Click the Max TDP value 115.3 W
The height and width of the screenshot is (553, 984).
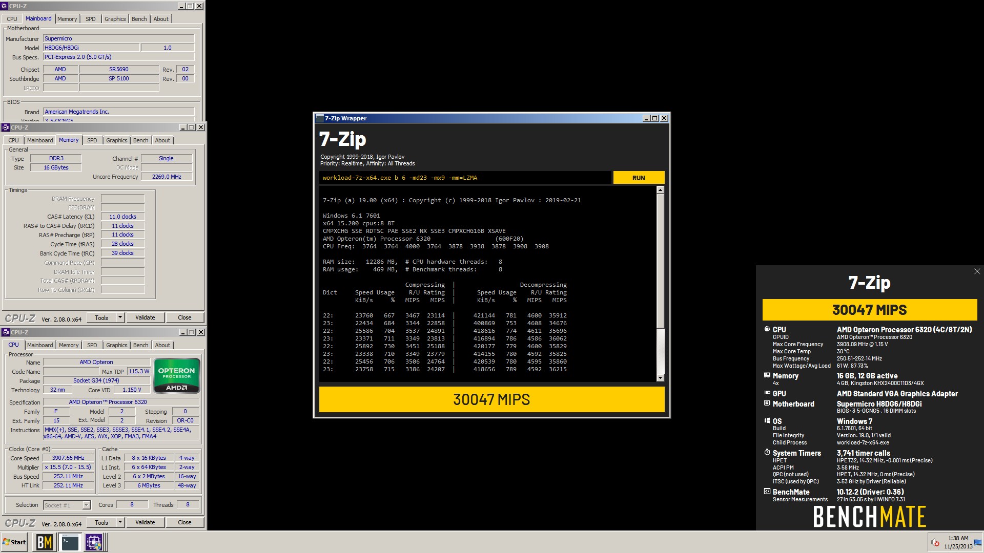[x=139, y=371]
